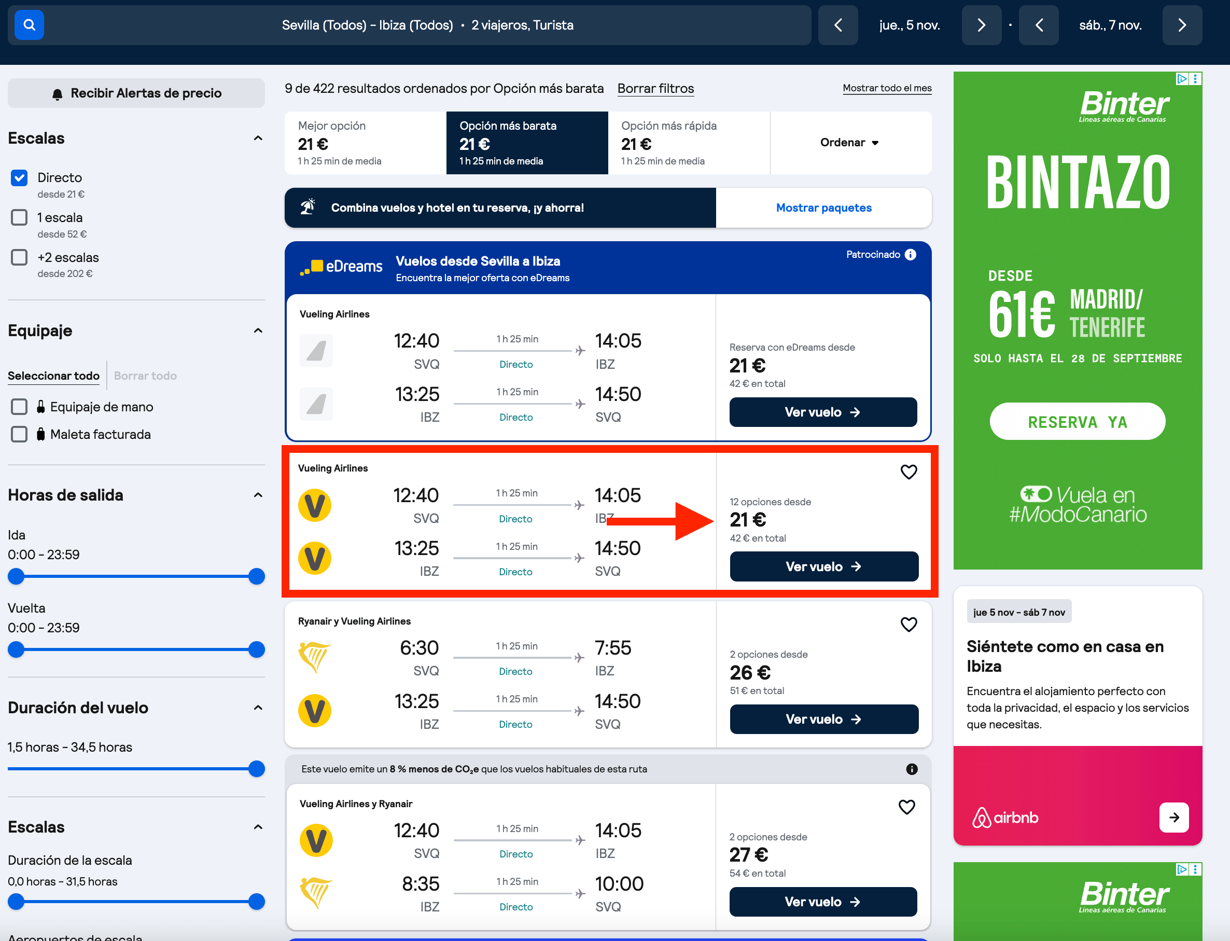1230x941 pixels.
Task: Tick the Equipaje de mano checkbox
Action: pos(20,407)
